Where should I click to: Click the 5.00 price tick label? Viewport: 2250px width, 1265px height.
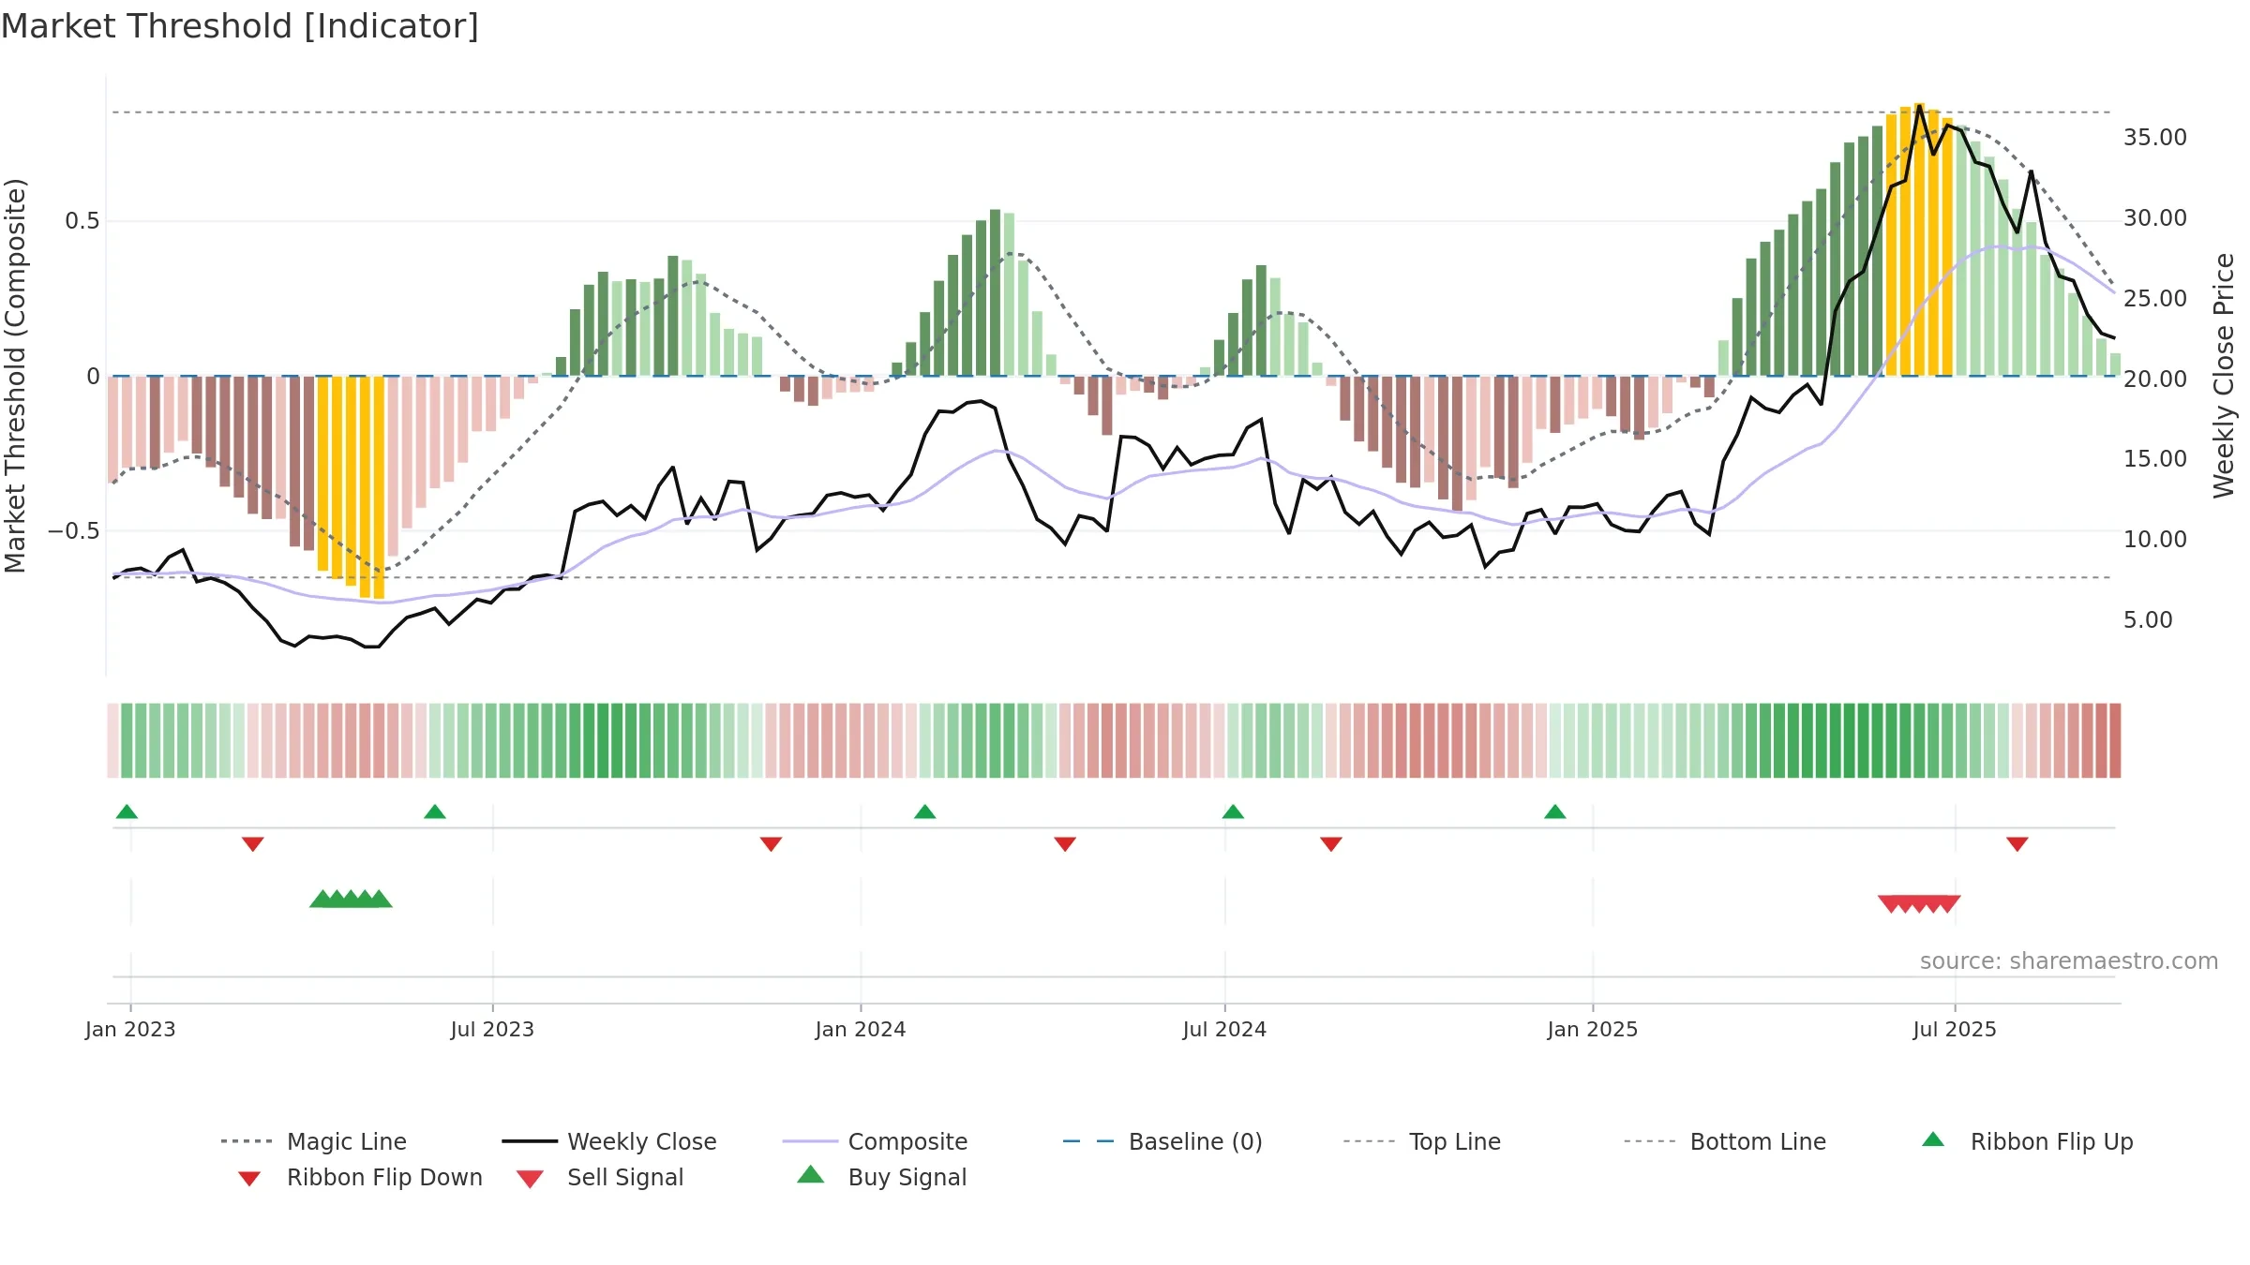pyautogui.click(x=2148, y=620)
